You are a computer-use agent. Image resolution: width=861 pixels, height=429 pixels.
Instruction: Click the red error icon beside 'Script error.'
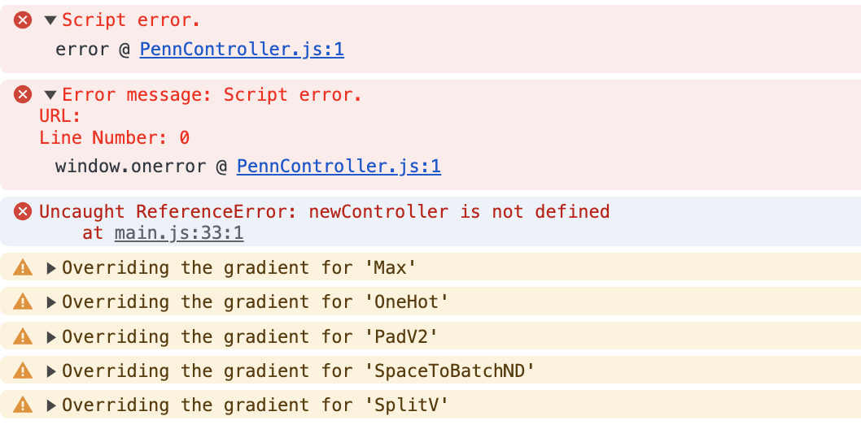[23, 21]
